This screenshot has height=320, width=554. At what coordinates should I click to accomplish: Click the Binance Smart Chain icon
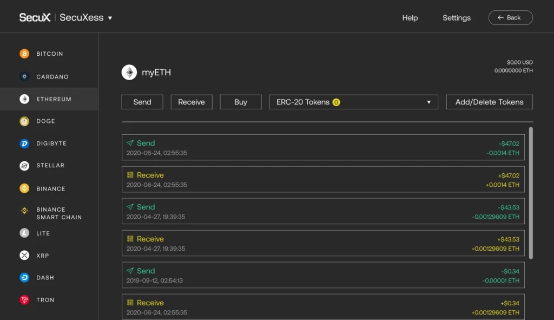[x=24, y=211]
